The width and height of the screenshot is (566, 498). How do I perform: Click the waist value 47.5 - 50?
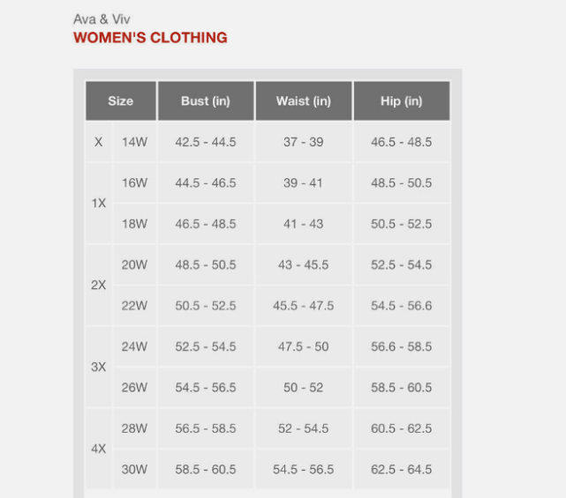click(x=304, y=346)
